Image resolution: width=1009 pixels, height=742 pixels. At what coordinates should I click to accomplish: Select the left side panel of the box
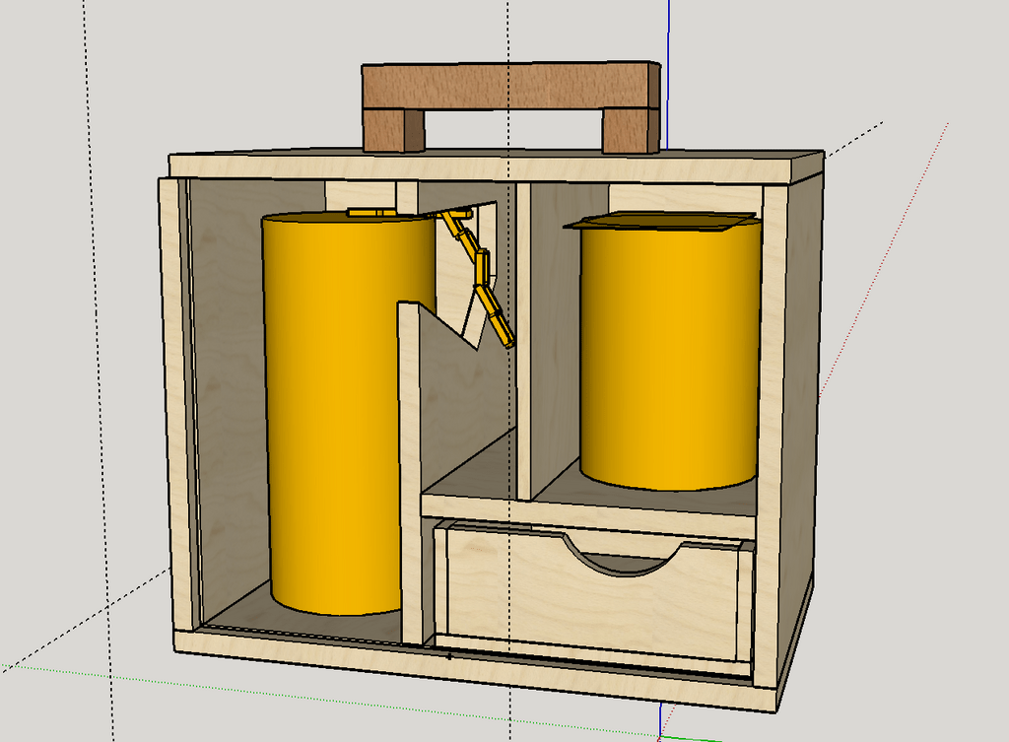pyautogui.click(x=175, y=405)
